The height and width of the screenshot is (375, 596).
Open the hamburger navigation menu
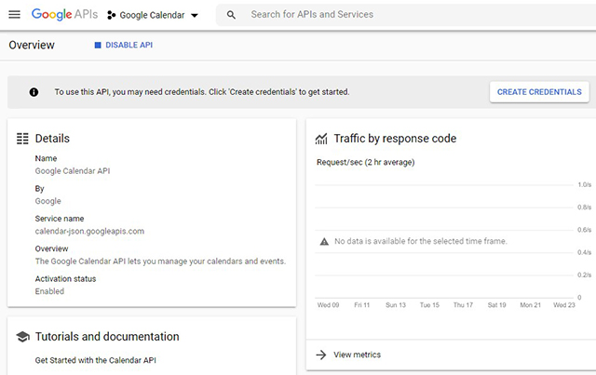(x=14, y=15)
